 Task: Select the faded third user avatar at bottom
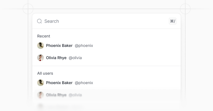tap(40, 106)
